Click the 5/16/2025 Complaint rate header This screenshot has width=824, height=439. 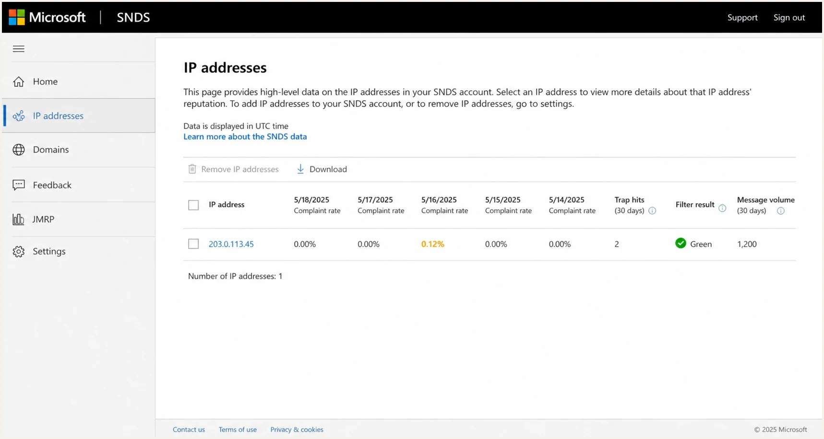tap(444, 205)
